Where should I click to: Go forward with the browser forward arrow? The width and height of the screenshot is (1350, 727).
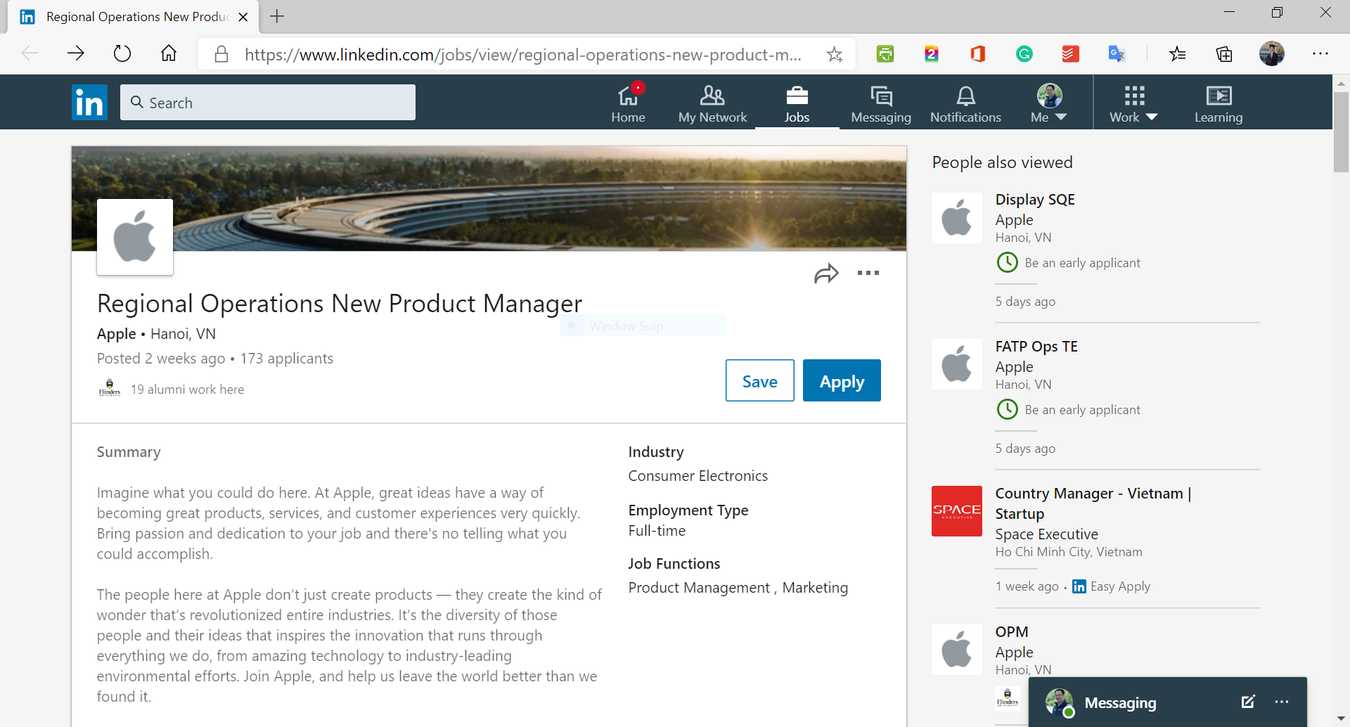coord(76,53)
